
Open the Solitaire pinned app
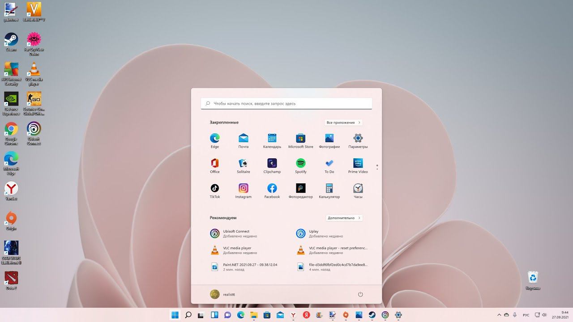pos(244,165)
